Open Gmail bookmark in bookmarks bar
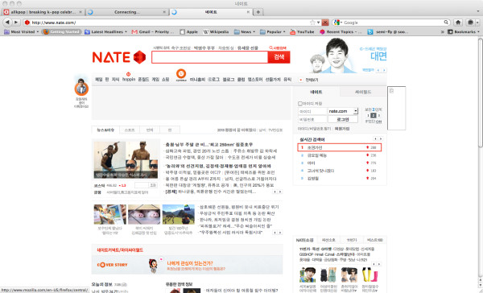This screenshot has width=483, height=293. [x=152, y=31]
